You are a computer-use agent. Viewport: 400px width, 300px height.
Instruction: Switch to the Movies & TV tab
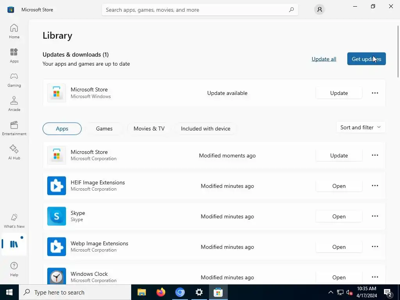click(x=149, y=129)
